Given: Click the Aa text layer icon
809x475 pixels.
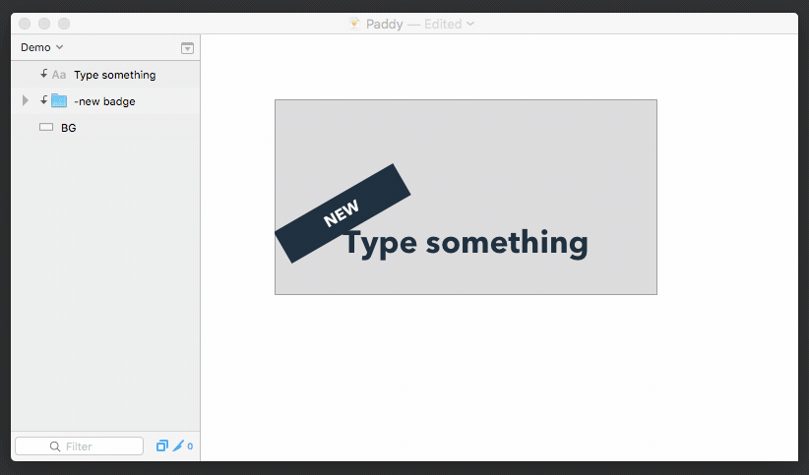Looking at the screenshot, I should tap(59, 75).
